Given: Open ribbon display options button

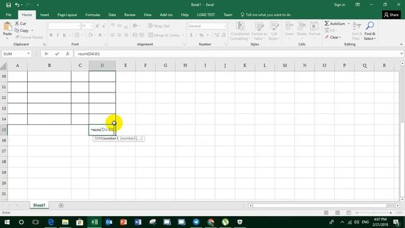Looking at the screenshot, I should click(358, 4).
